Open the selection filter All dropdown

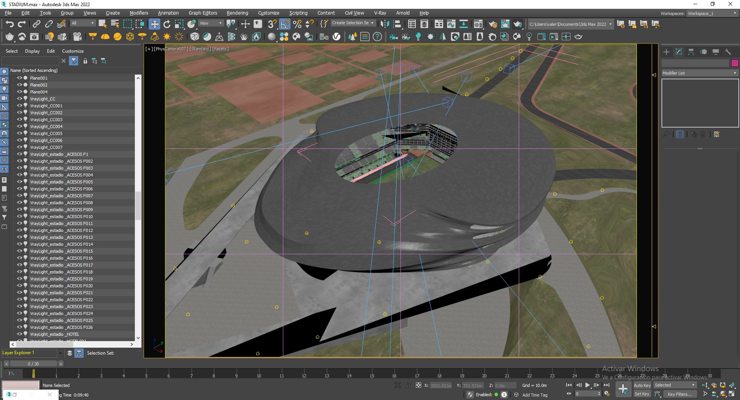pyautogui.click(x=83, y=23)
